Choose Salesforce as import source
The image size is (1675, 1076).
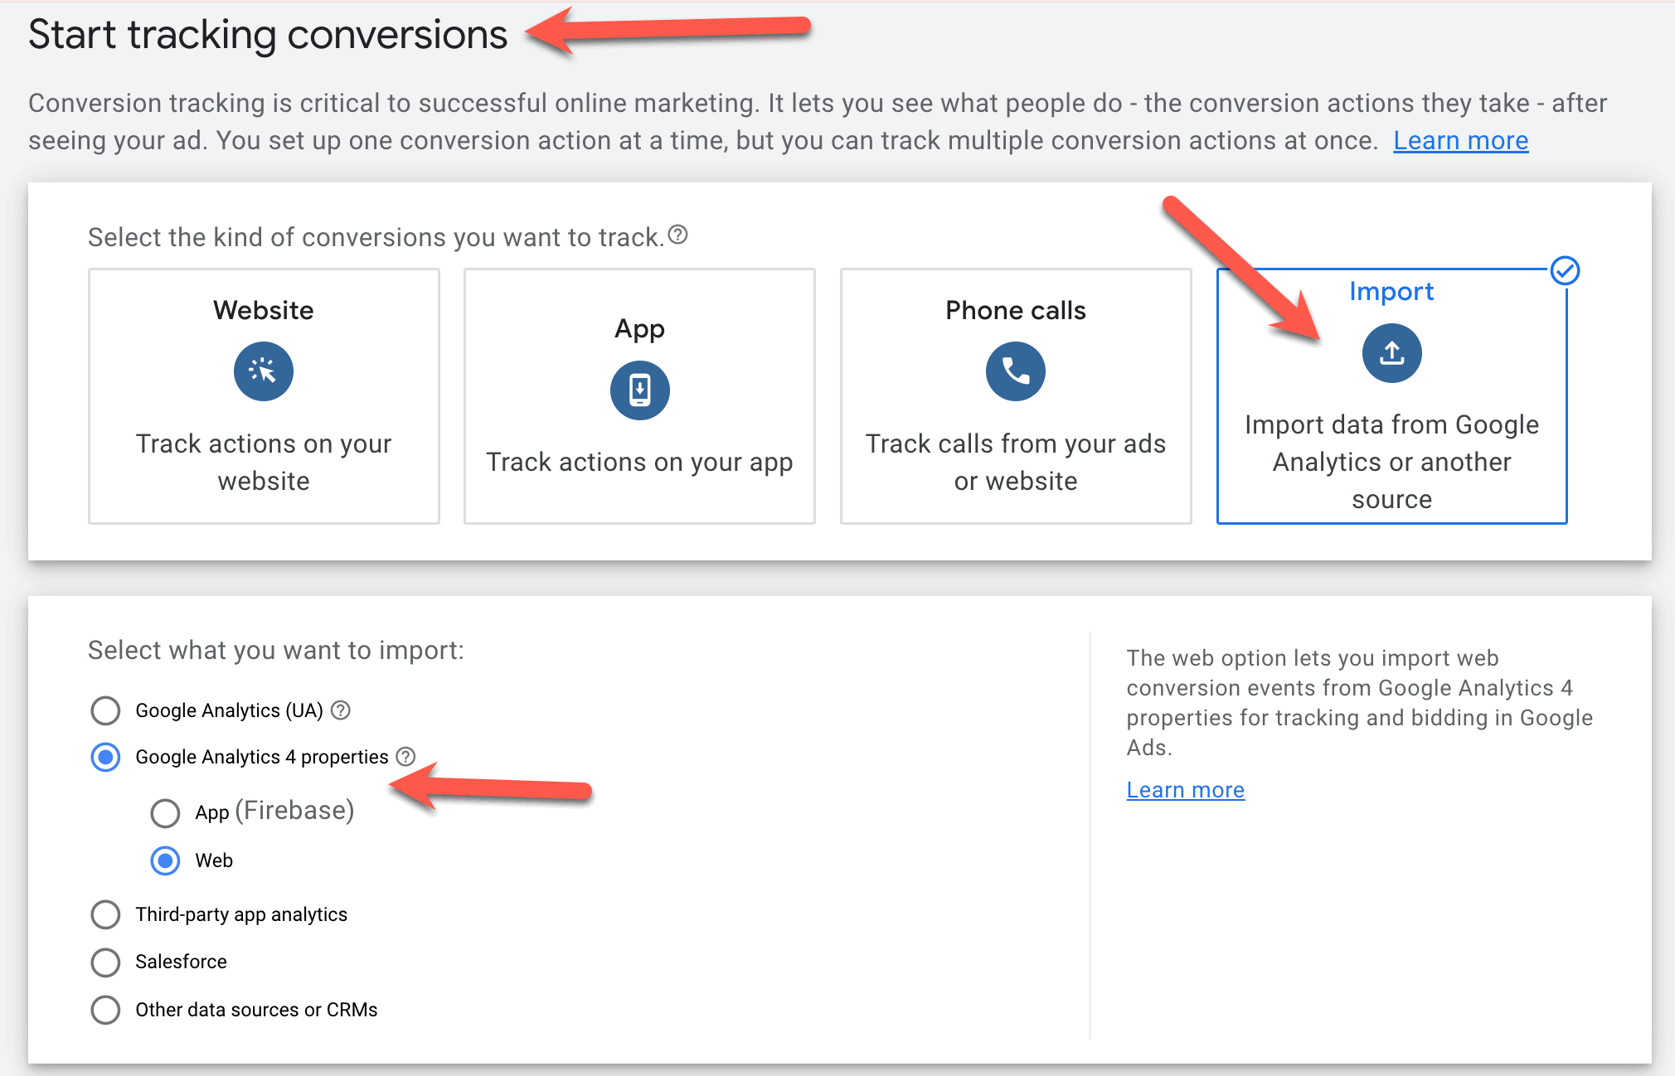pos(105,962)
